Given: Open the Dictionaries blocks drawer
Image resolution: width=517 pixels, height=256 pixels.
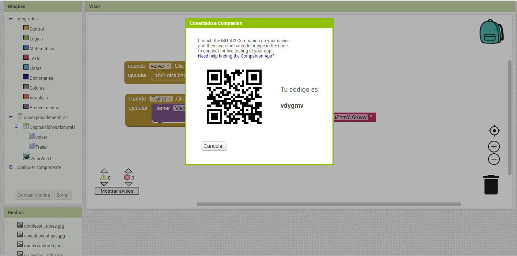Looking at the screenshot, I should click(x=41, y=78).
